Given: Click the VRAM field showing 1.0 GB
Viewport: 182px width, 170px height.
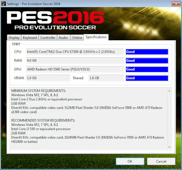Looking at the screenshot, I should pos(48,78).
